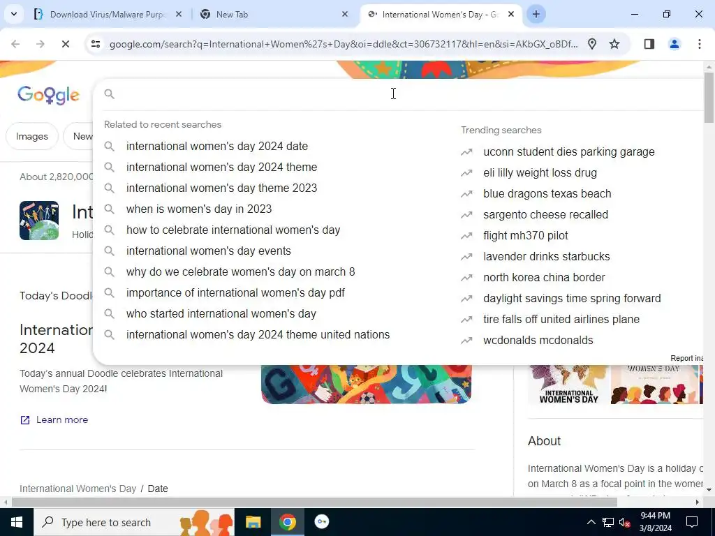Open trending search eli lilly weight loss drug
The height and width of the screenshot is (536, 715).
coord(540,173)
